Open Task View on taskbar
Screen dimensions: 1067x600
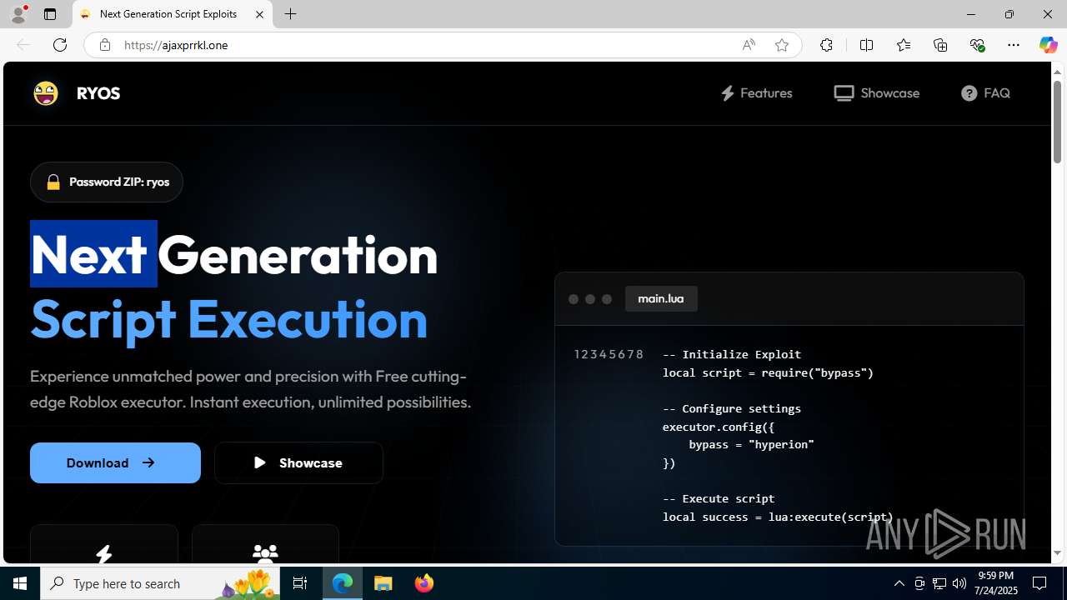tap(300, 583)
